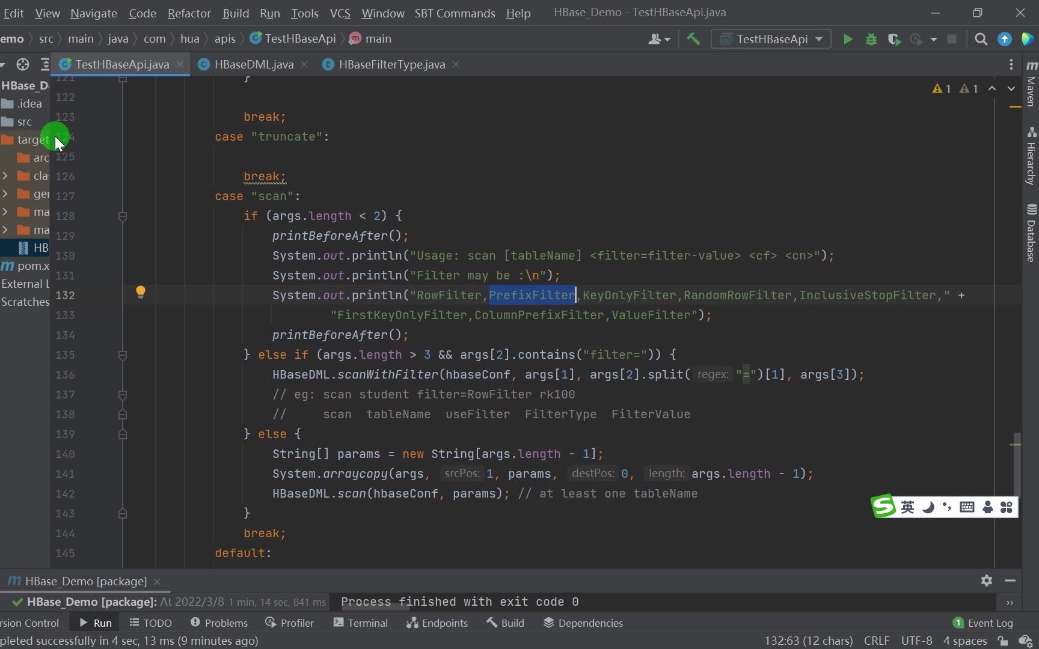Click the select opened file target icon
1039x649 pixels.
coord(23,64)
